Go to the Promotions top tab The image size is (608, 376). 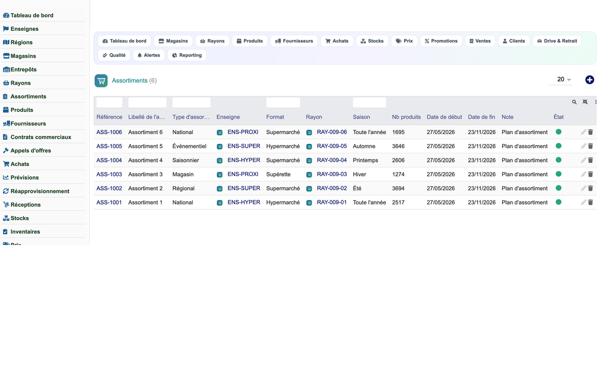click(x=441, y=41)
